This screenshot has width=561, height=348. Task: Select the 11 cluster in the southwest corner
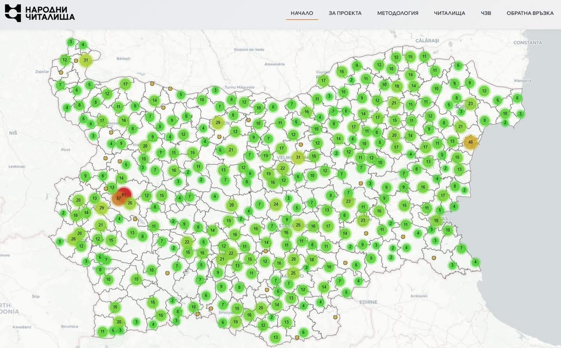102,332
